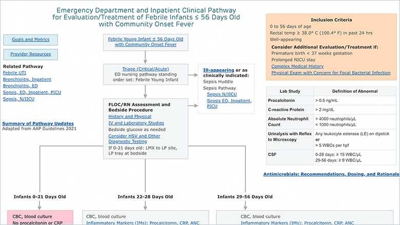
Task: Click the C-reactive Protein row label
Action: [286, 110]
